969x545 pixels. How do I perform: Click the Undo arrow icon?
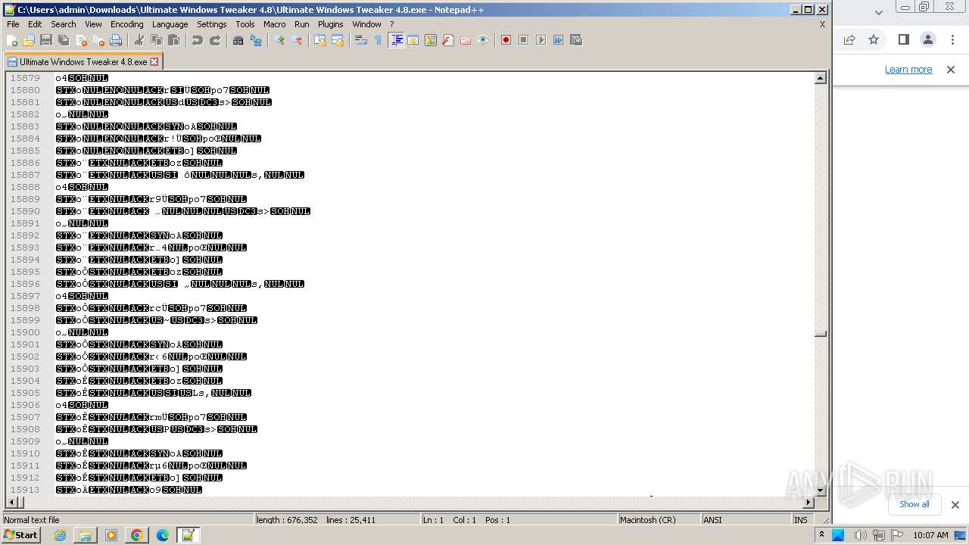197,40
